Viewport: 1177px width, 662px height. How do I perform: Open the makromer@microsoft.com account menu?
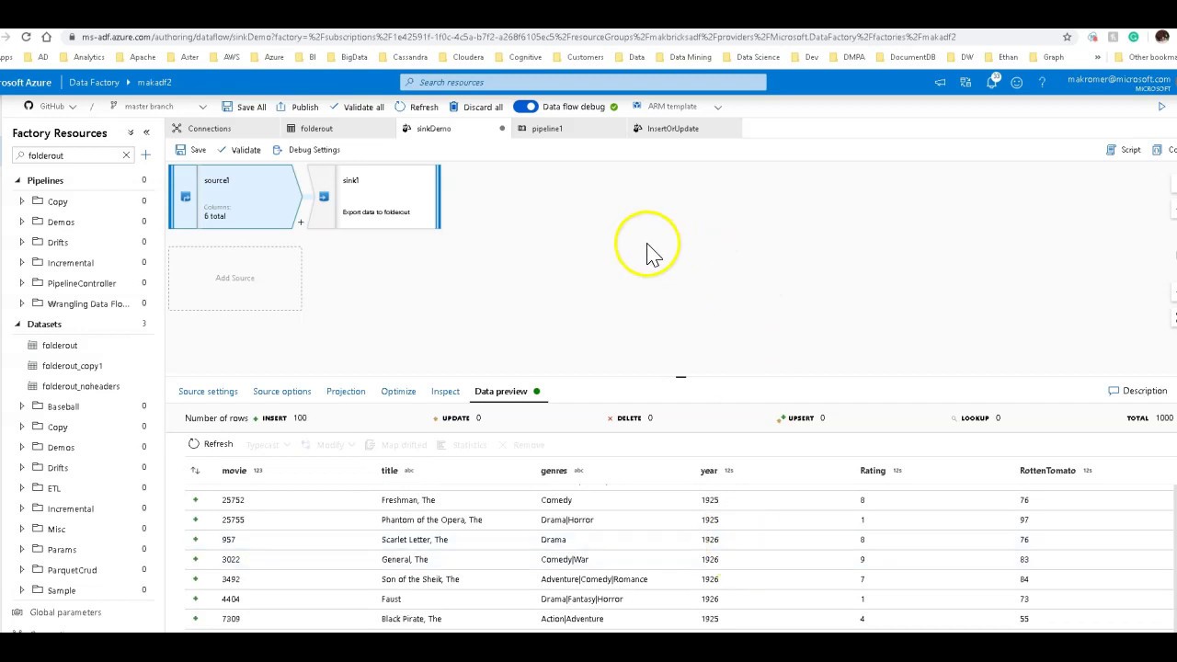(x=1118, y=83)
